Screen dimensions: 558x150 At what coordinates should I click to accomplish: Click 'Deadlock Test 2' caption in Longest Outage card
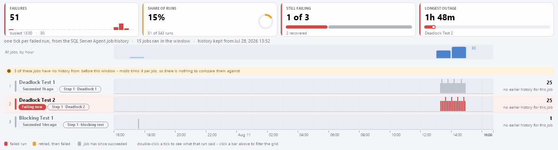(439, 33)
